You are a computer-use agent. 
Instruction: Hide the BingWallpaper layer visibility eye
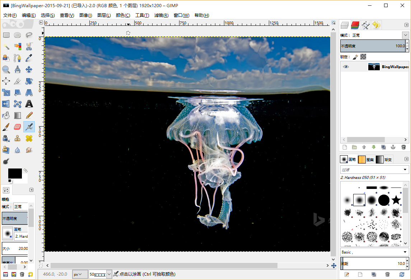tap(345, 67)
